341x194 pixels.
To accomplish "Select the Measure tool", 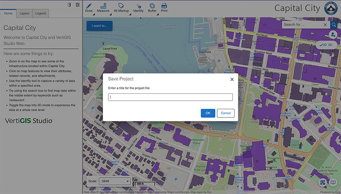I will [x=103, y=8].
